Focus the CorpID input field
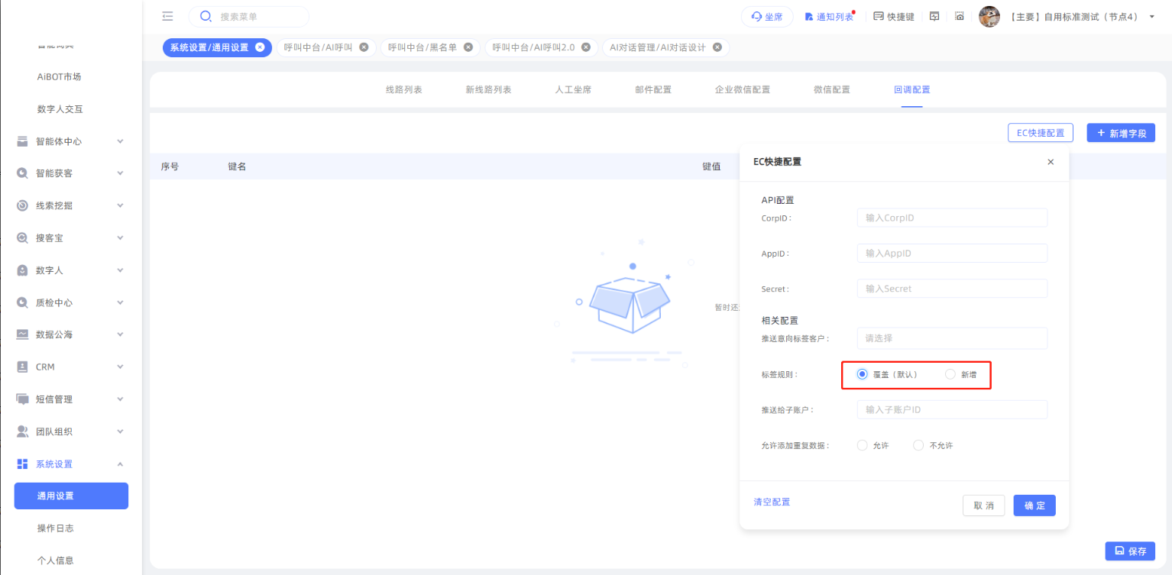 [x=952, y=218]
